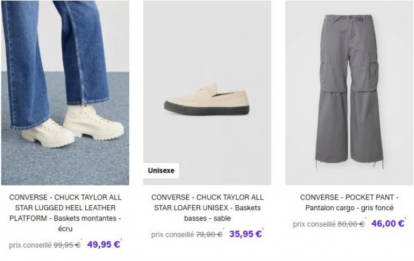Open the Chuck Taylor Lugged Heel Leather title
The width and height of the screenshot is (414, 261).
[x=65, y=213]
